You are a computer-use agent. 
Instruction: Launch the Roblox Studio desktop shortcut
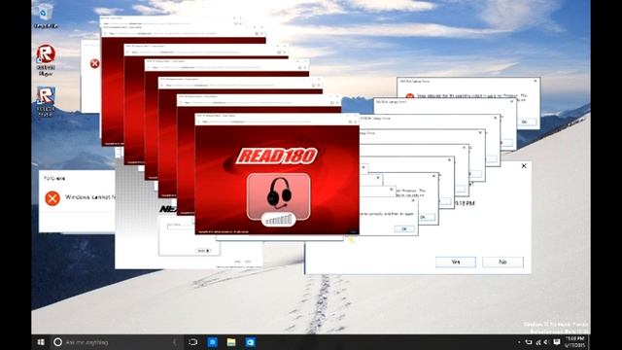(x=46, y=101)
